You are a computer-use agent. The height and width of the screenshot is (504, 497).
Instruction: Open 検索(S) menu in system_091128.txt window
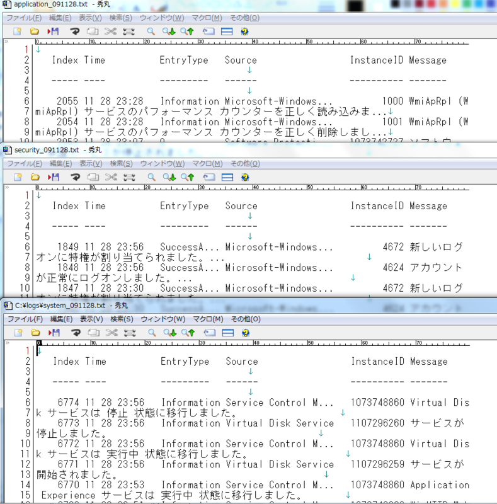click(122, 319)
